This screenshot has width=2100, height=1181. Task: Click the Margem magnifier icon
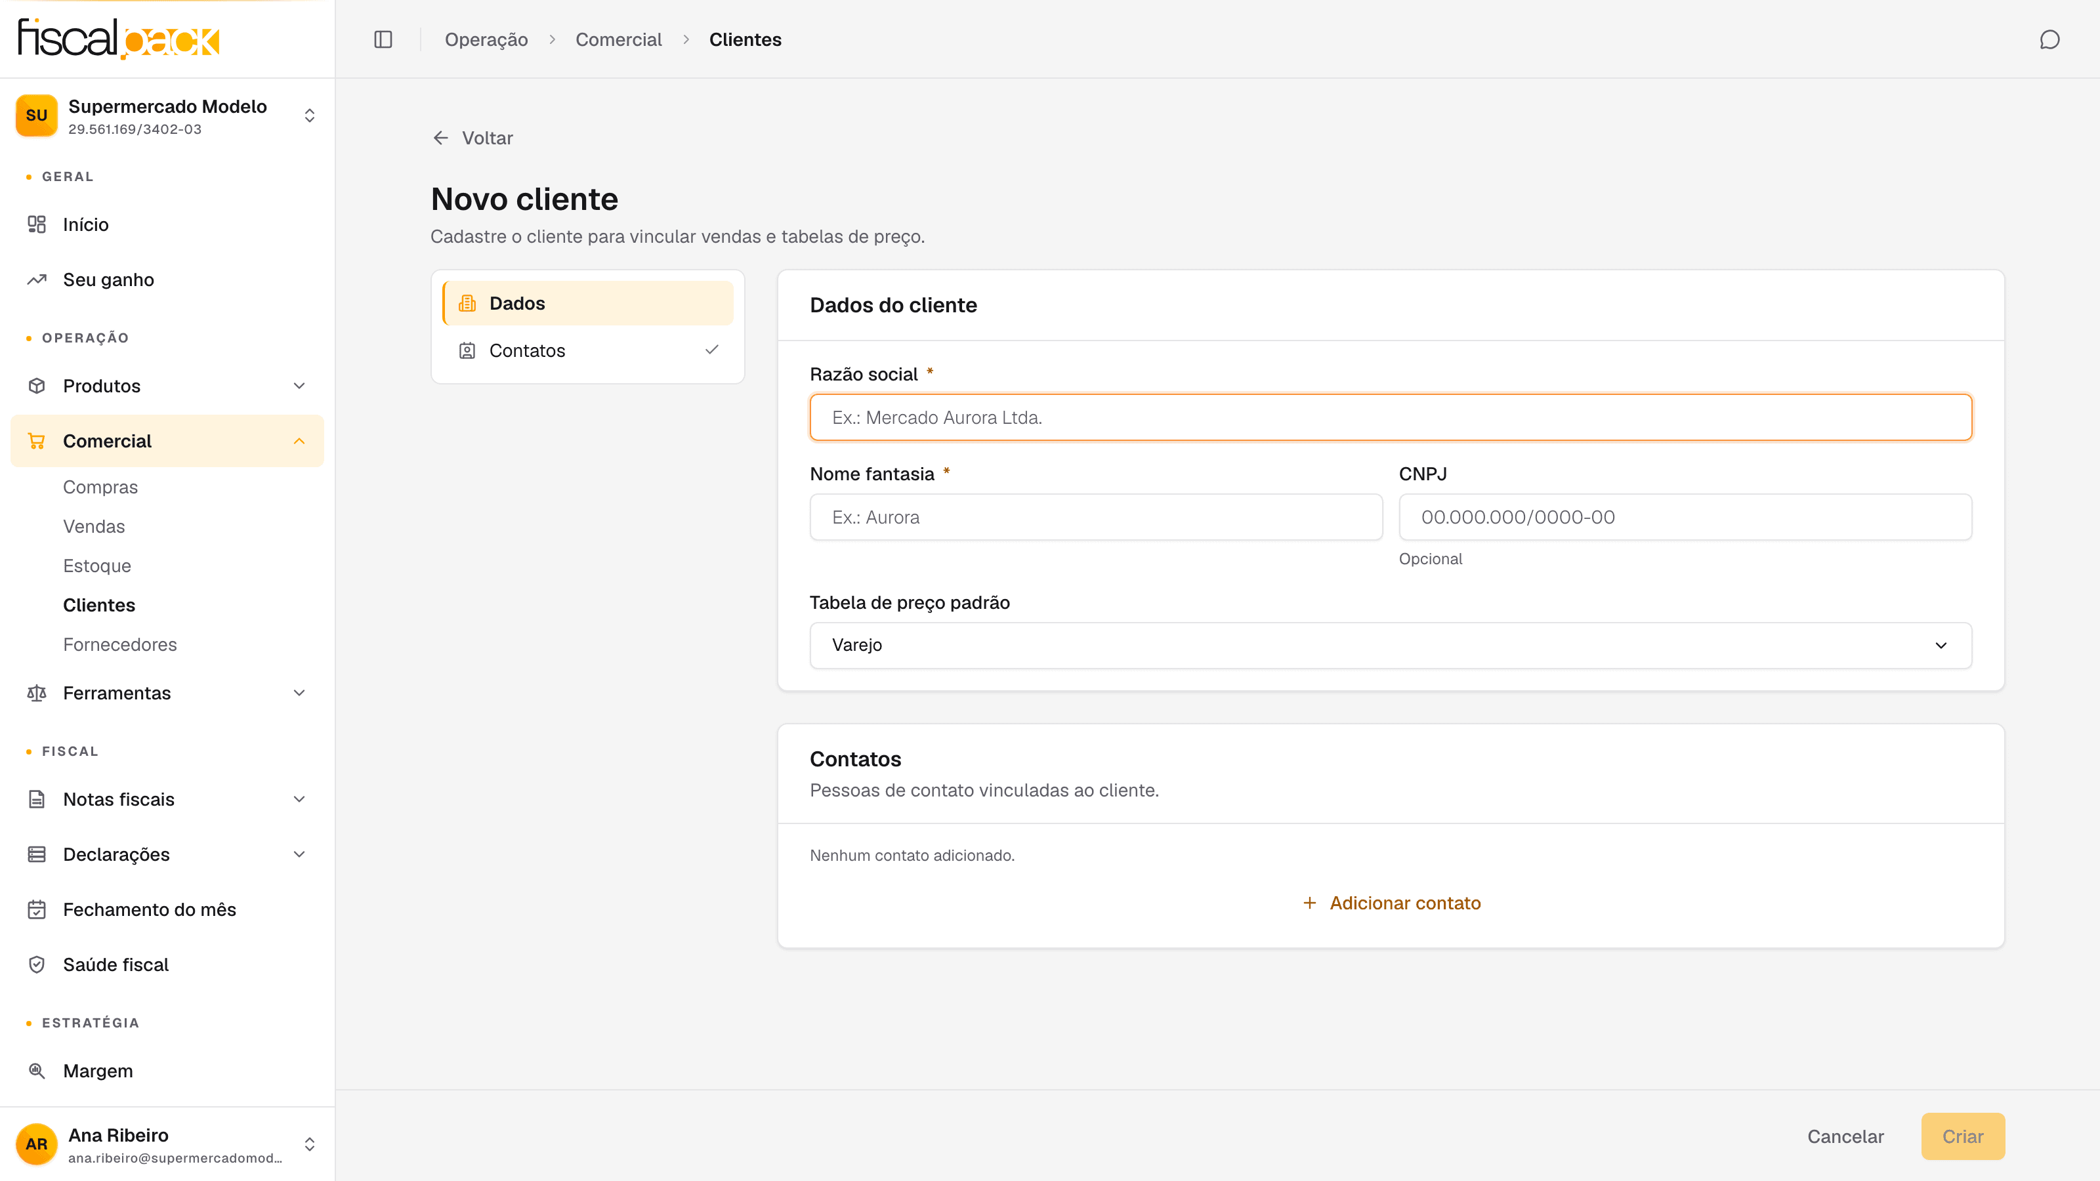point(37,1071)
